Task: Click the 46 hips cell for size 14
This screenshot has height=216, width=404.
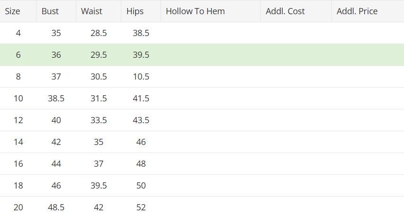Action: point(141,142)
